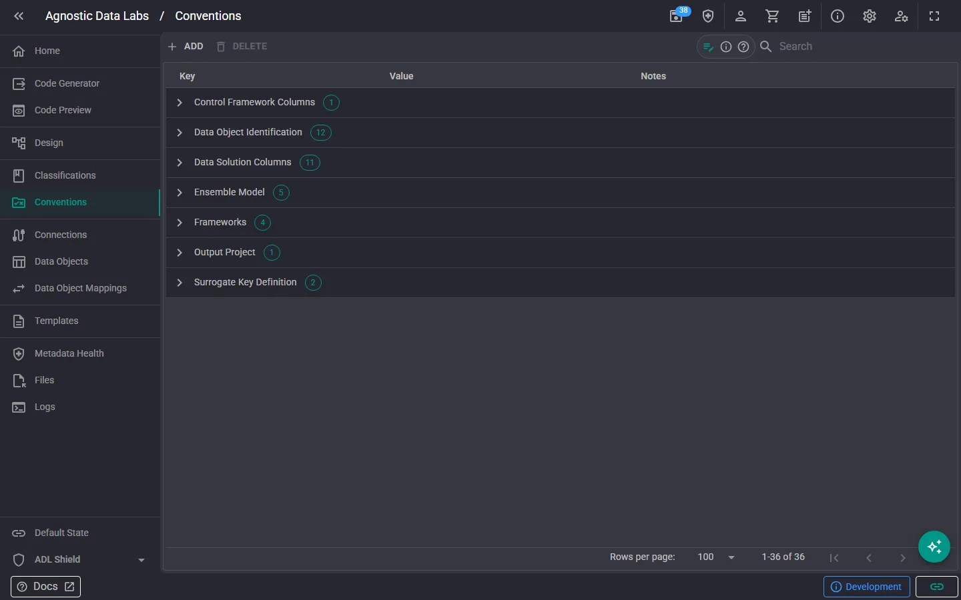Click the Key column header
Viewport: 961px width, 600px height.
click(x=188, y=76)
